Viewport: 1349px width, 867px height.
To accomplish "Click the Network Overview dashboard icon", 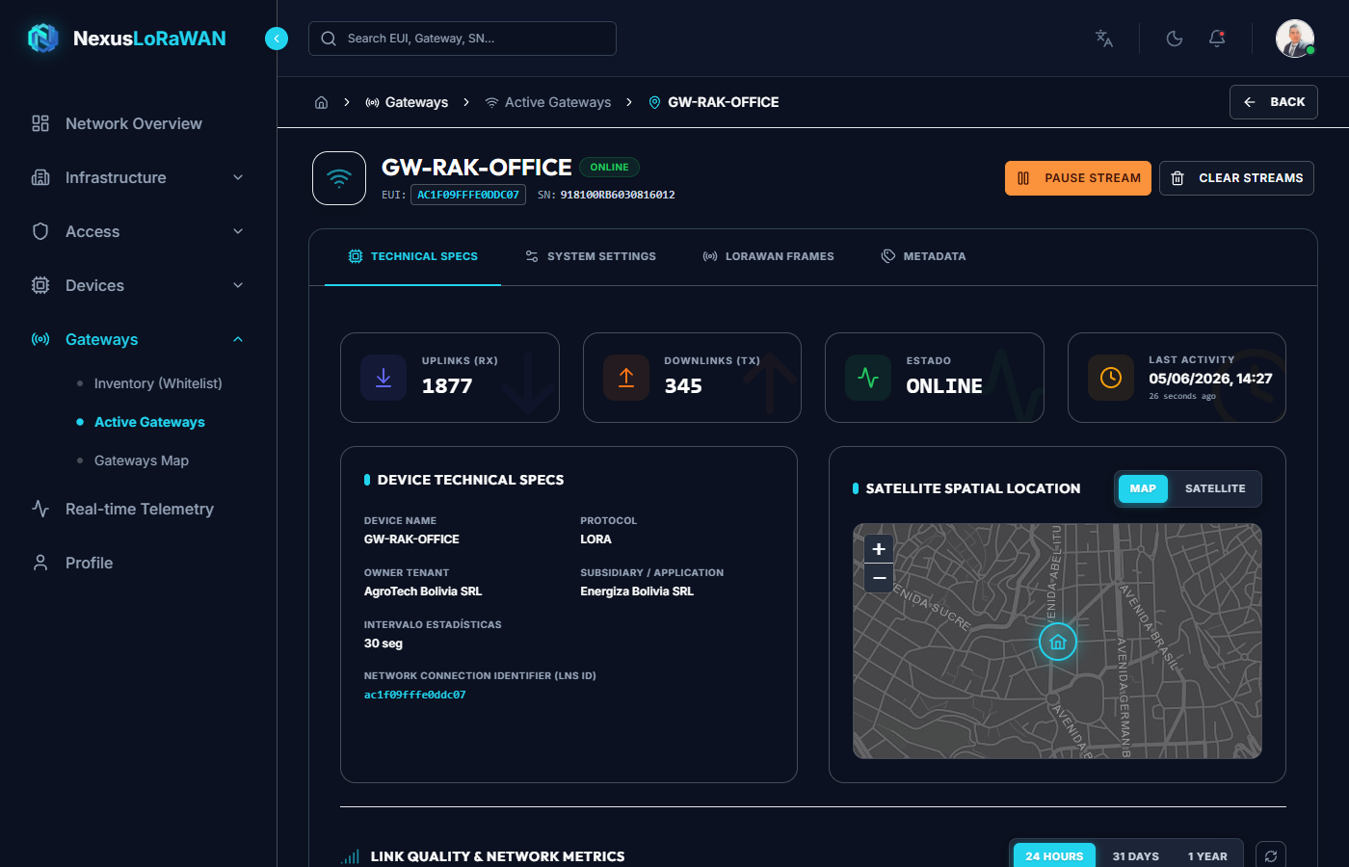I will click(x=40, y=123).
